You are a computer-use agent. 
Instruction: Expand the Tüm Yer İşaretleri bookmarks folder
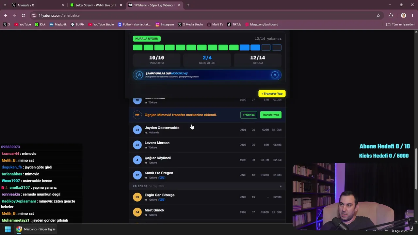click(x=400, y=24)
